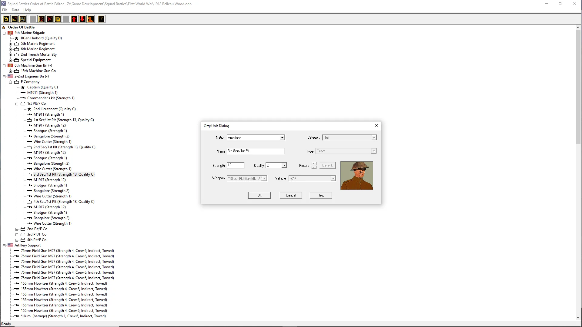Click the Name field with 3rd Sec/1st Plt
The height and width of the screenshot is (327, 582).
[255, 151]
